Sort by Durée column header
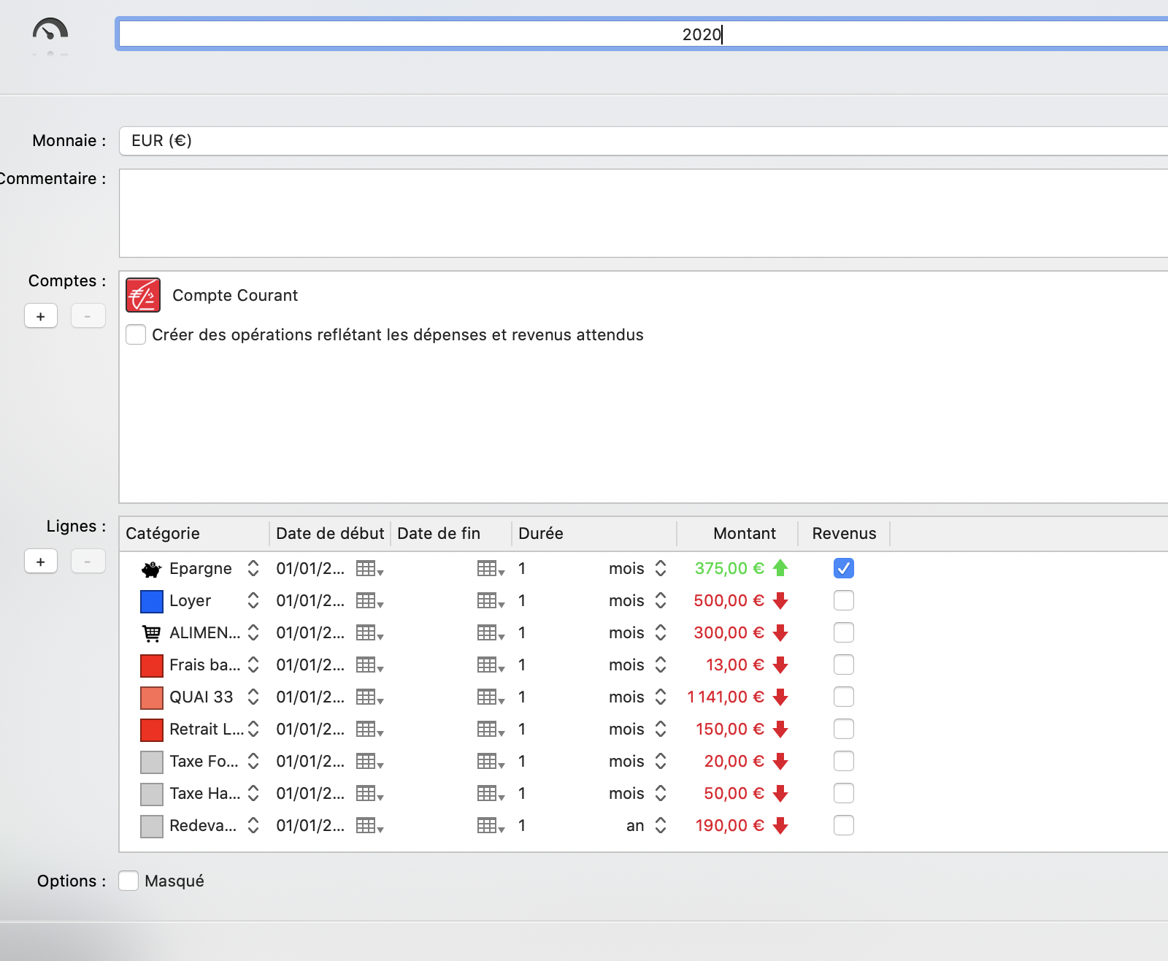This screenshot has height=961, width=1168. pos(594,534)
